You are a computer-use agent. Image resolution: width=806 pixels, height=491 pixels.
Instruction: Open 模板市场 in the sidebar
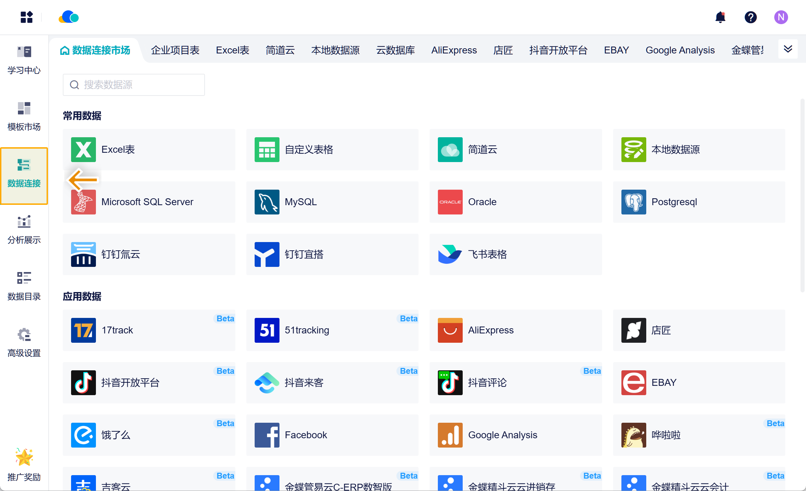[x=24, y=117]
